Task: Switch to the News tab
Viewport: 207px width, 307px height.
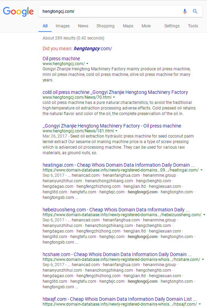Action: (83, 26)
